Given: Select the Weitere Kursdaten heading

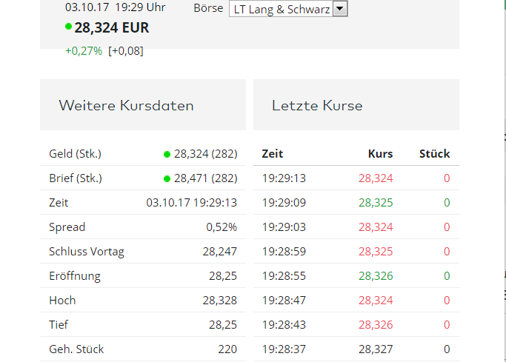Looking at the screenshot, I should point(126,105).
